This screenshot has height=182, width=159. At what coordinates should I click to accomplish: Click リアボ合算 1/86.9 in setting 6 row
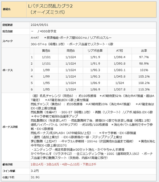pos(95,89)
